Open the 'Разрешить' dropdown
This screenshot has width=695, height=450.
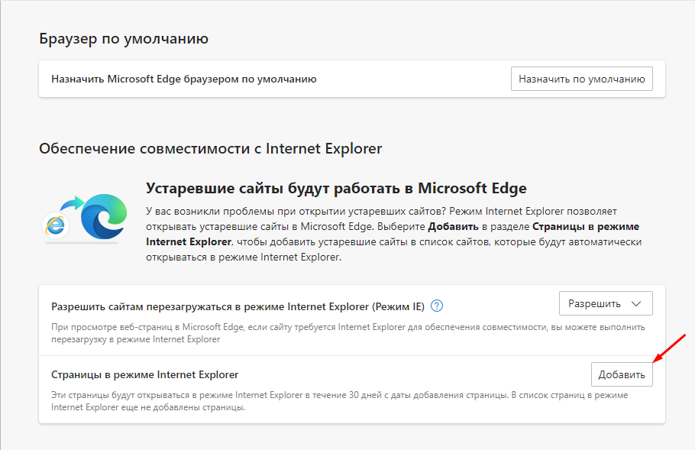(x=606, y=303)
